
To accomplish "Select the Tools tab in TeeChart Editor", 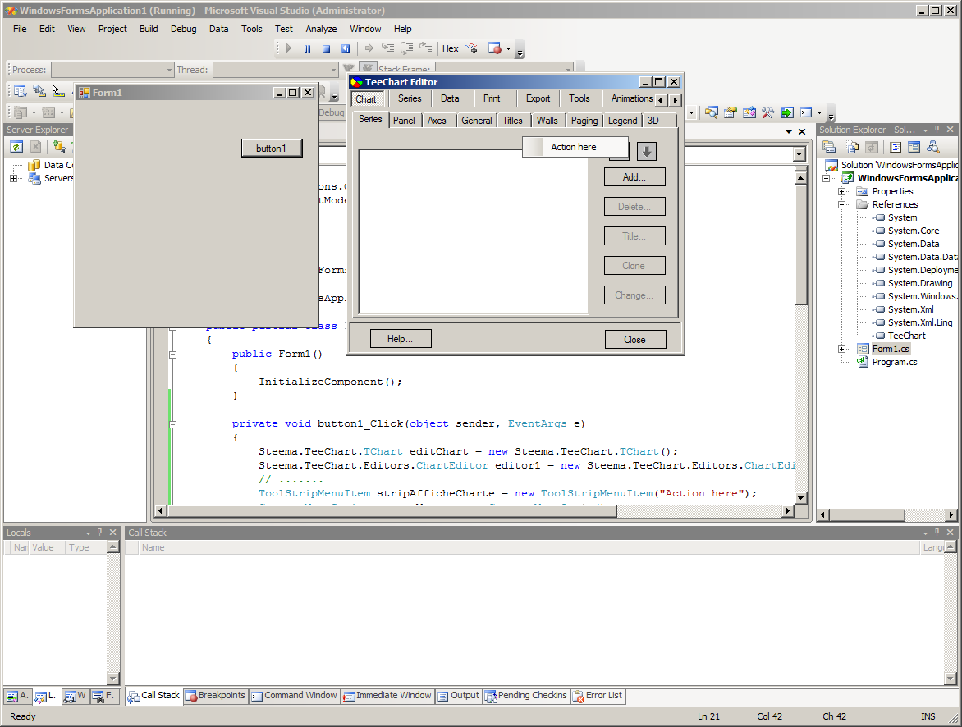I will pos(579,98).
